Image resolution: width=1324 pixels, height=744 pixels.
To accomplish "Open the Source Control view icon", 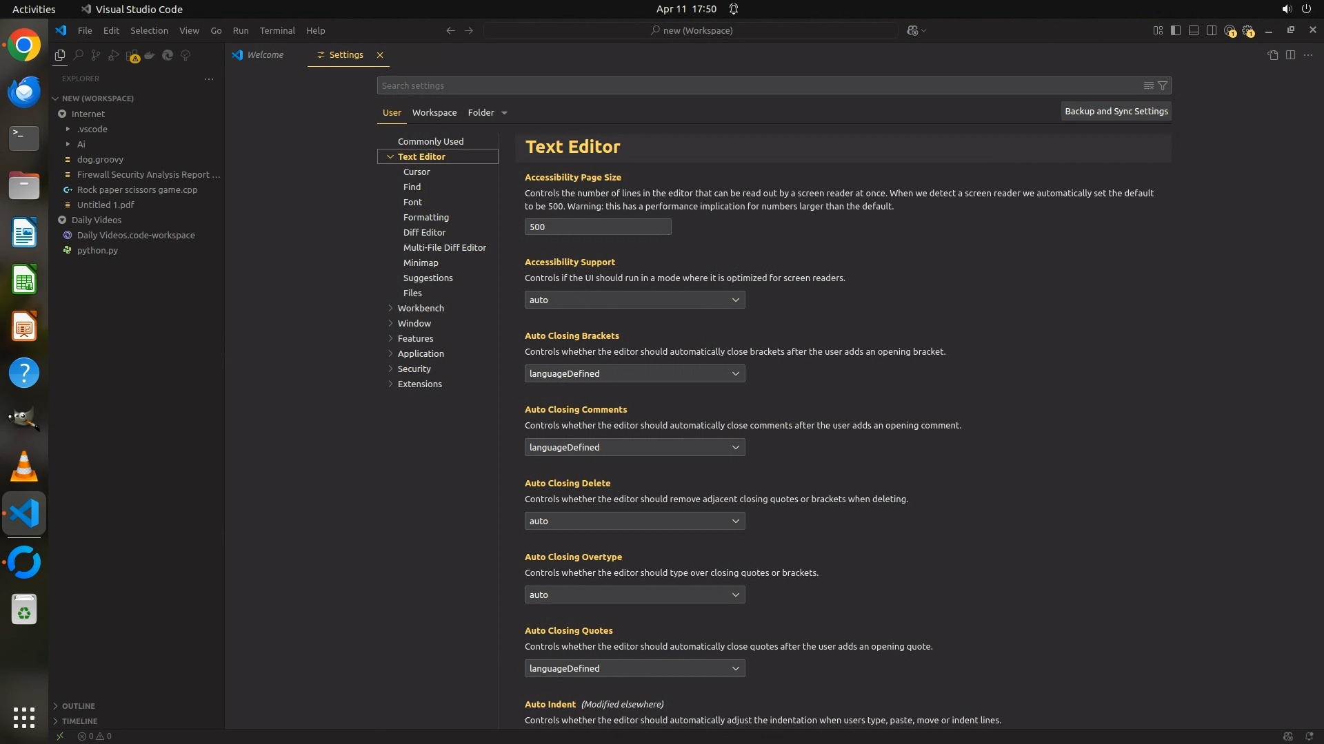I will pos(96,55).
